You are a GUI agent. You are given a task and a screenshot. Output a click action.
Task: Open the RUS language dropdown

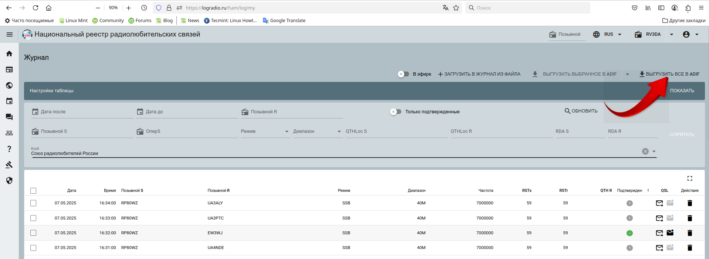point(607,34)
